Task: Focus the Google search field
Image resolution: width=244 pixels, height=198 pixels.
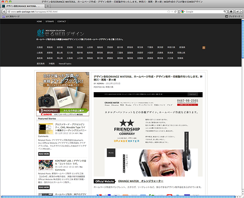Action: pos(204,12)
